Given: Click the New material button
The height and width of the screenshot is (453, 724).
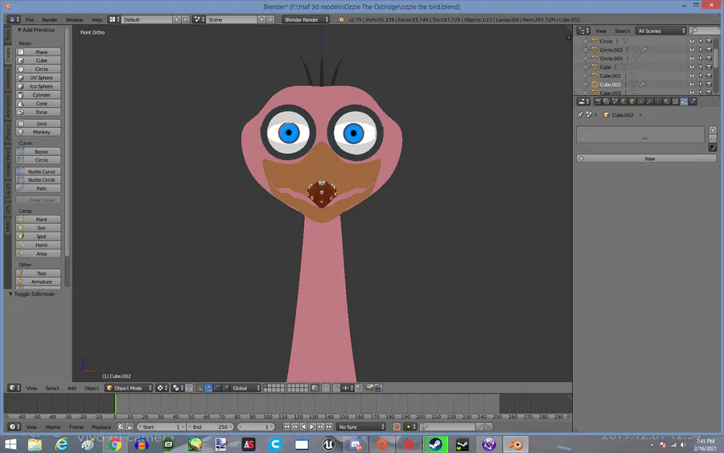Looking at the screenshot, I should [649, 159].
